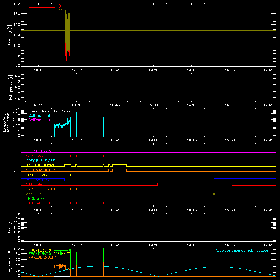The width and height of the screenshot is (280, 280).
Task: Select the ECLIPSE_FLAG label
Action: click(38, 180)
